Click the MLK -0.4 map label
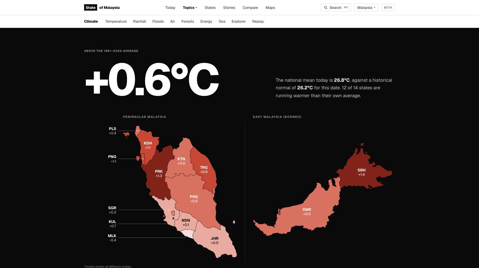The height and width of the screenshot is (268, 479). point(112,238)
